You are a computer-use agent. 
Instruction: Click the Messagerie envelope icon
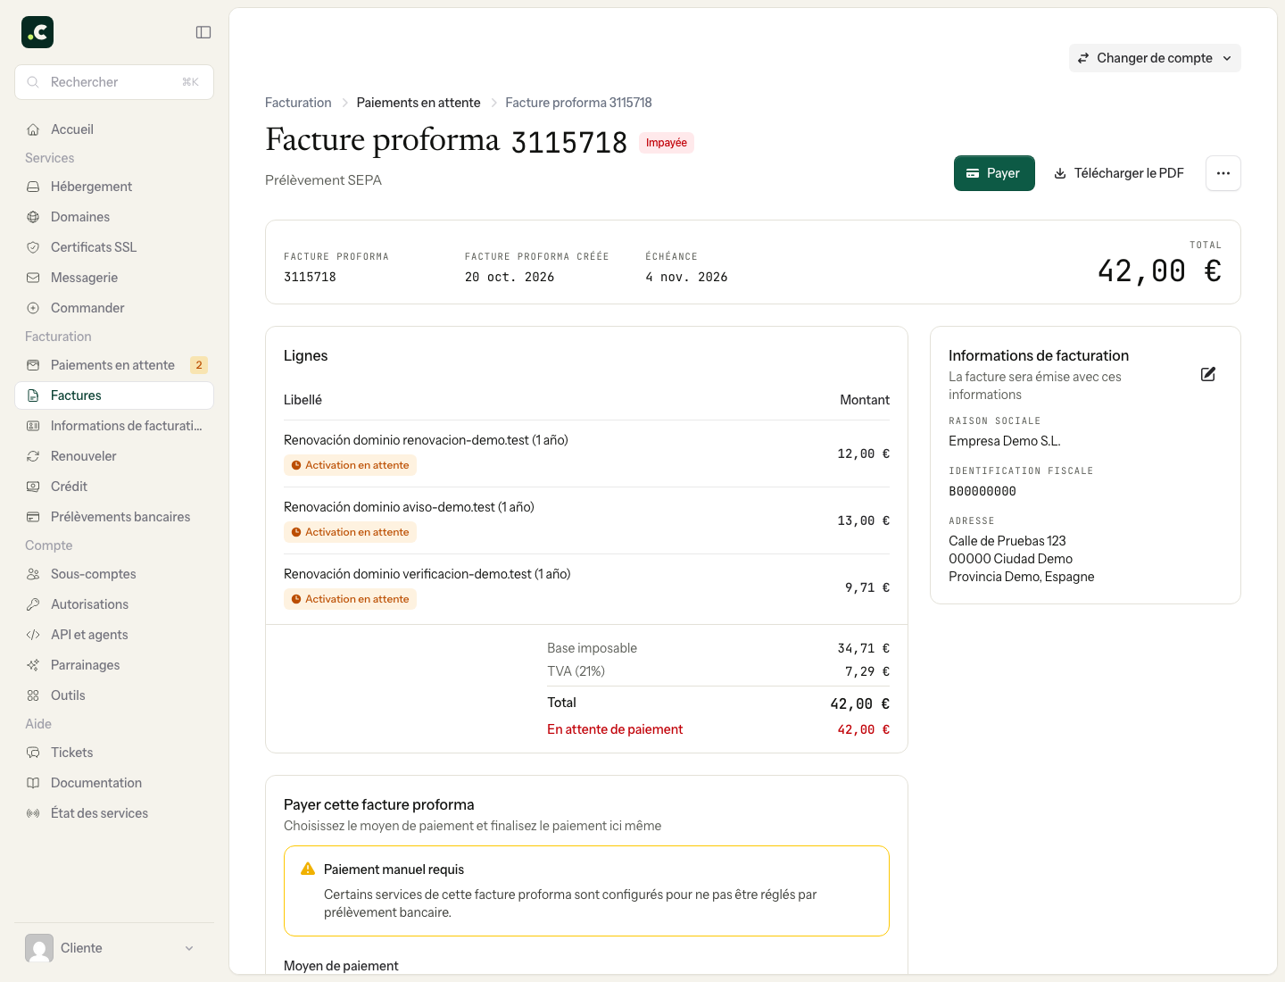tap(33, 278)
